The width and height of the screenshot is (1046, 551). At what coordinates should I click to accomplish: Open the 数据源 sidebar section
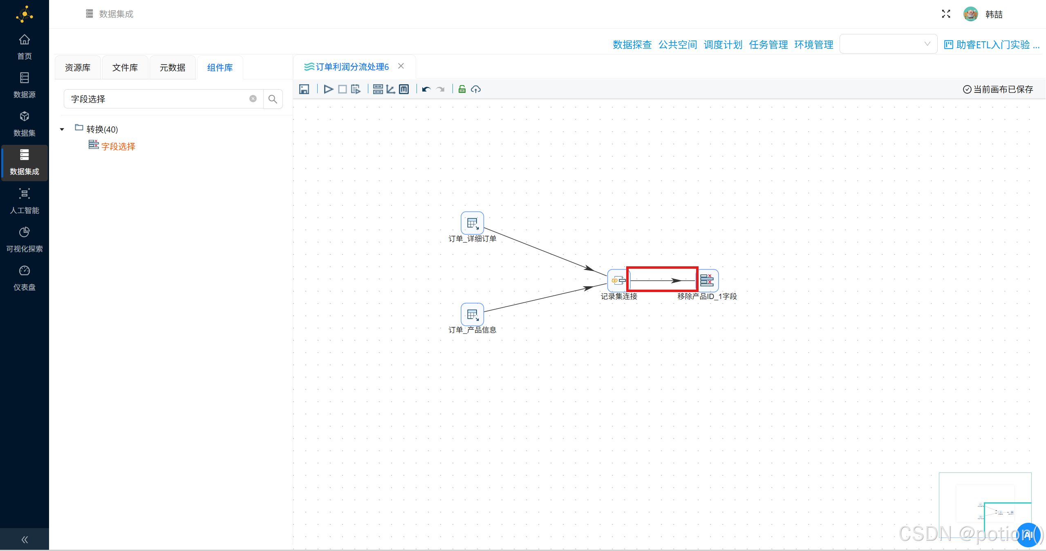[25, 85]
